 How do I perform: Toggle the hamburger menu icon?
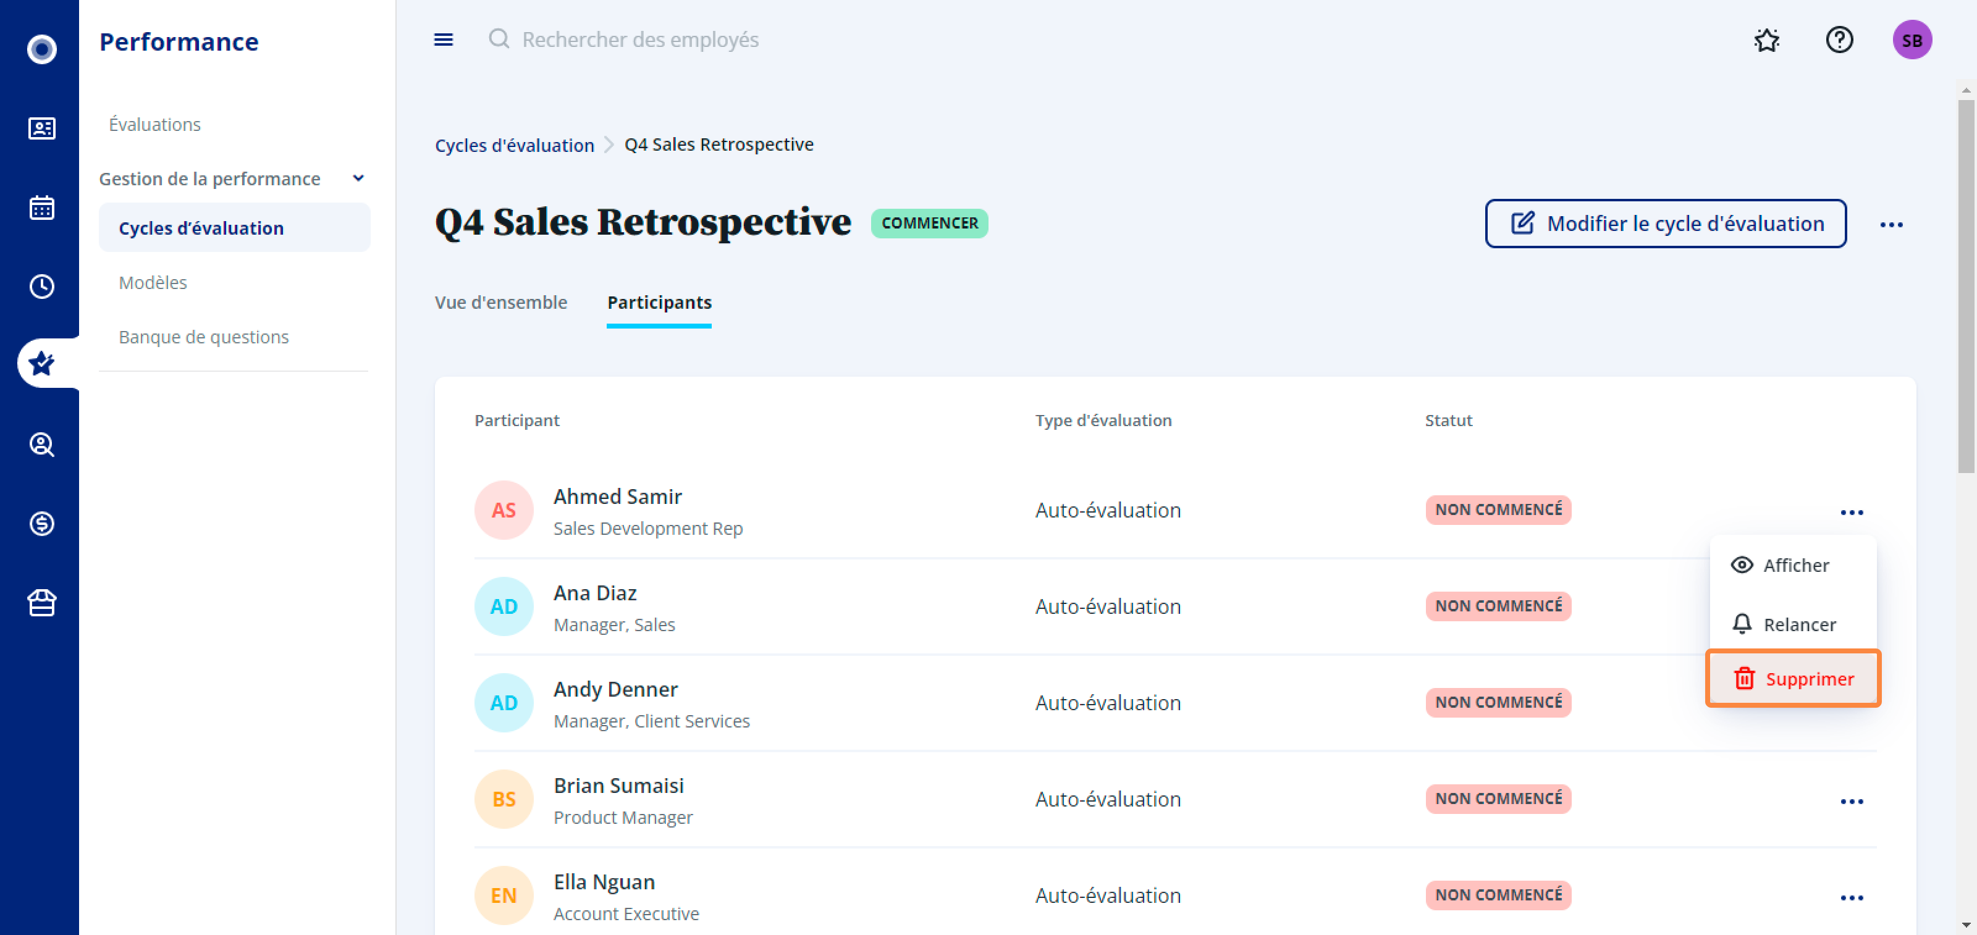pos(444,39)
